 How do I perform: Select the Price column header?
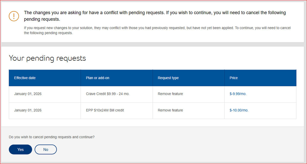coord(260,78)
